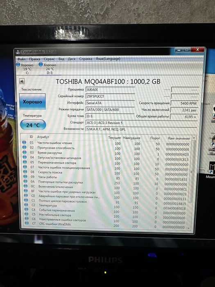Click raw value 003400080018 for Температура
The image size is (215, 287).
tap(174, 208)
